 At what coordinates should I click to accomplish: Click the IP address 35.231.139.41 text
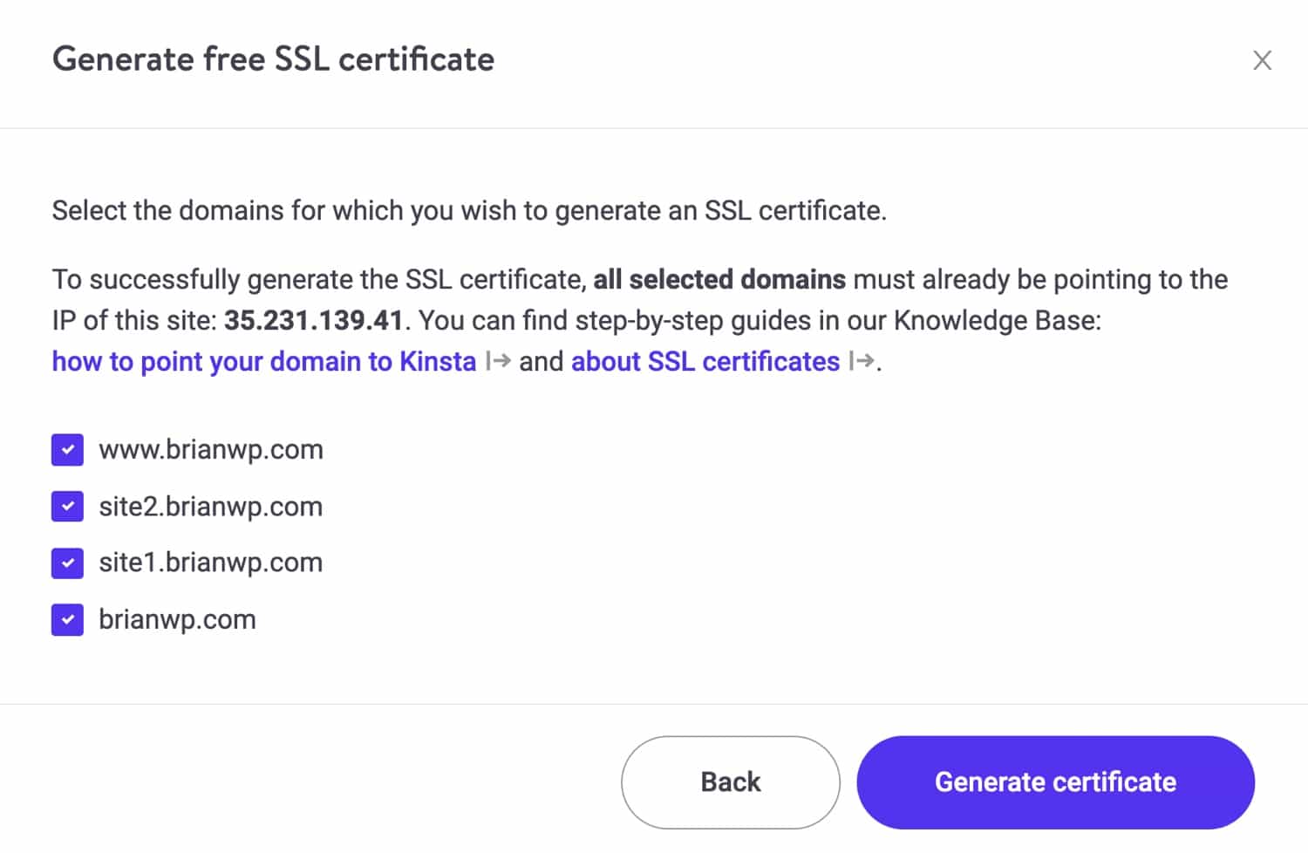[313, 320]
